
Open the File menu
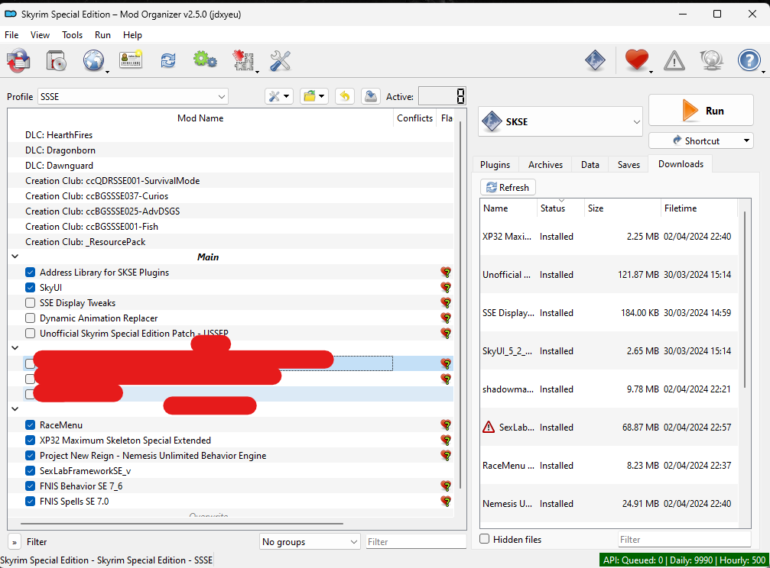click(11, 35)
